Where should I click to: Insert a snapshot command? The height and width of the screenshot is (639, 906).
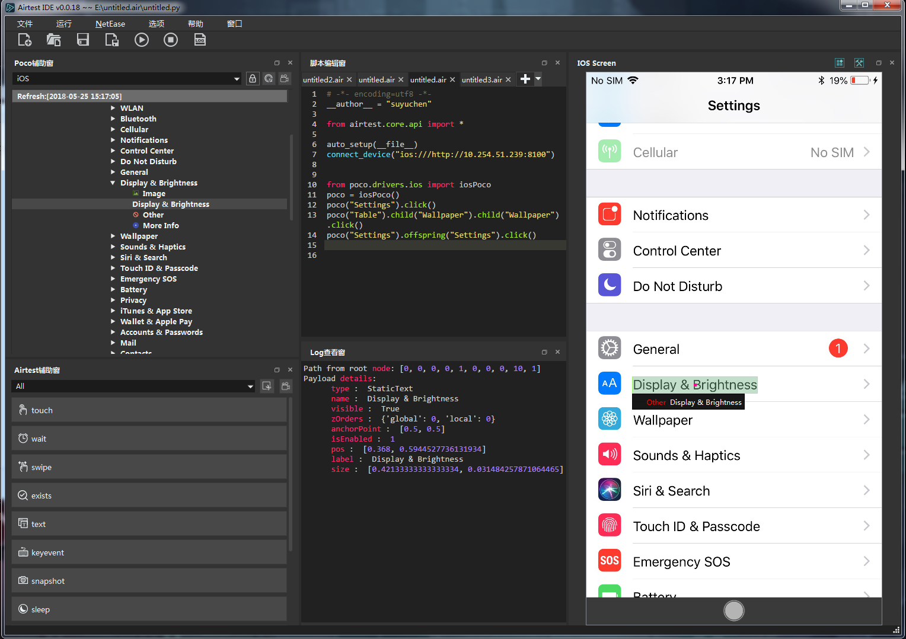[x=149, y=581]
